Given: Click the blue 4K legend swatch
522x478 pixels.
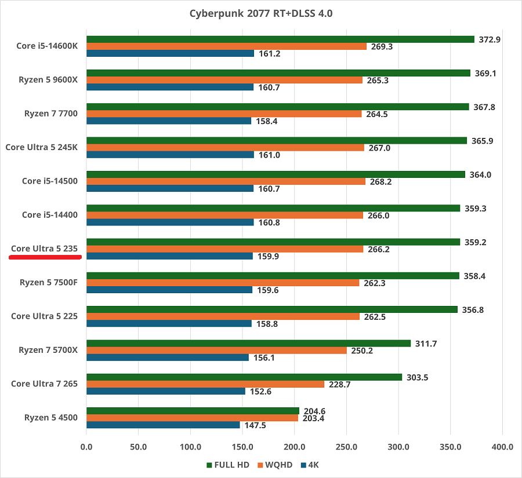Looking at the screenshot, I should pyautogui.click(x=303, y=465).
